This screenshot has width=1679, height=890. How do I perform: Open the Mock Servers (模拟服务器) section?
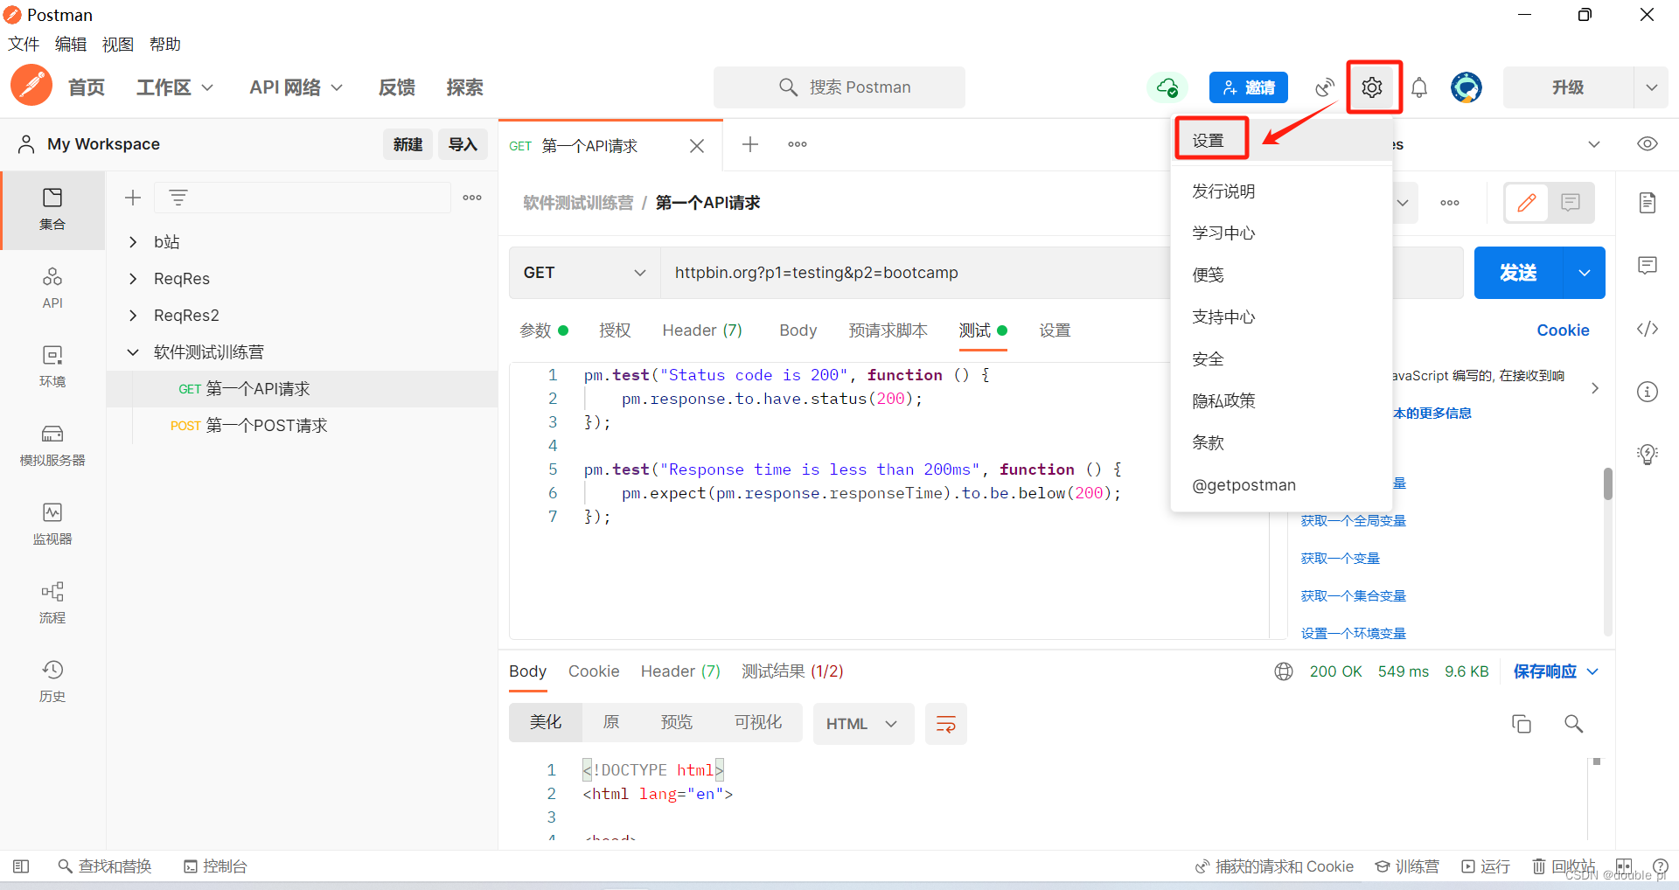click(x=52, y=446)
